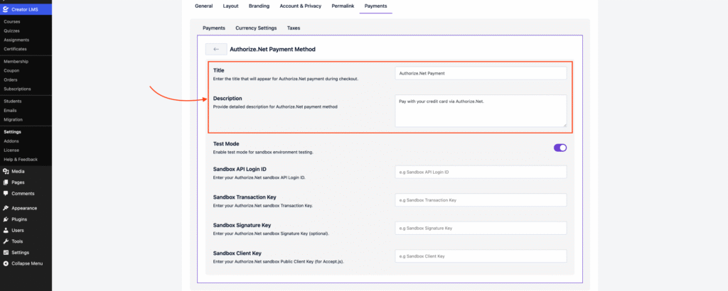Click inside the Description textarea
Viewport: 728px width, 291px height.
[481, 111]
